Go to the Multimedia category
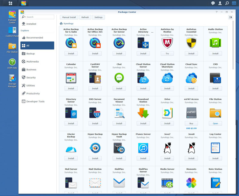Viewport: 239px width, 196px height. pyautogui.click(x=32, y=62)
